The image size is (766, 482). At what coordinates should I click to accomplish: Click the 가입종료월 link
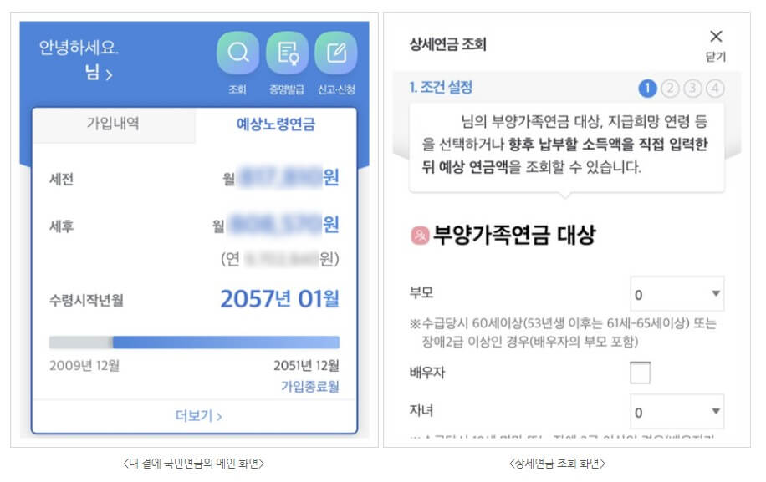[309, 387]
